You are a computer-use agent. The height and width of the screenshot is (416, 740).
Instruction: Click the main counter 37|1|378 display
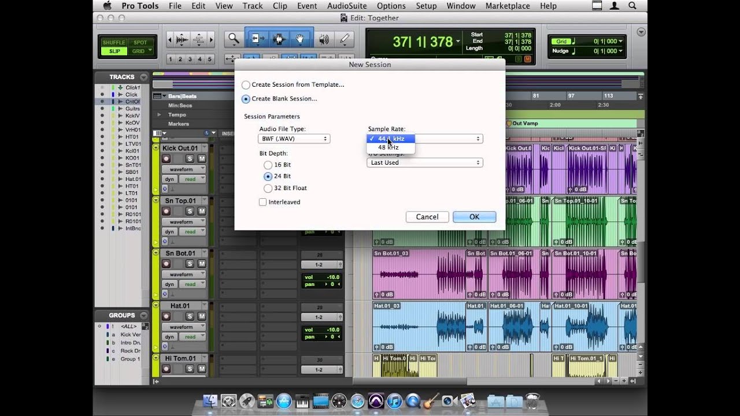click(423, 42)
